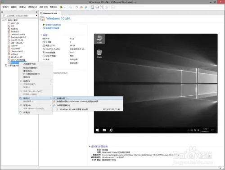Click the network adapter device icon

point(44,53)
